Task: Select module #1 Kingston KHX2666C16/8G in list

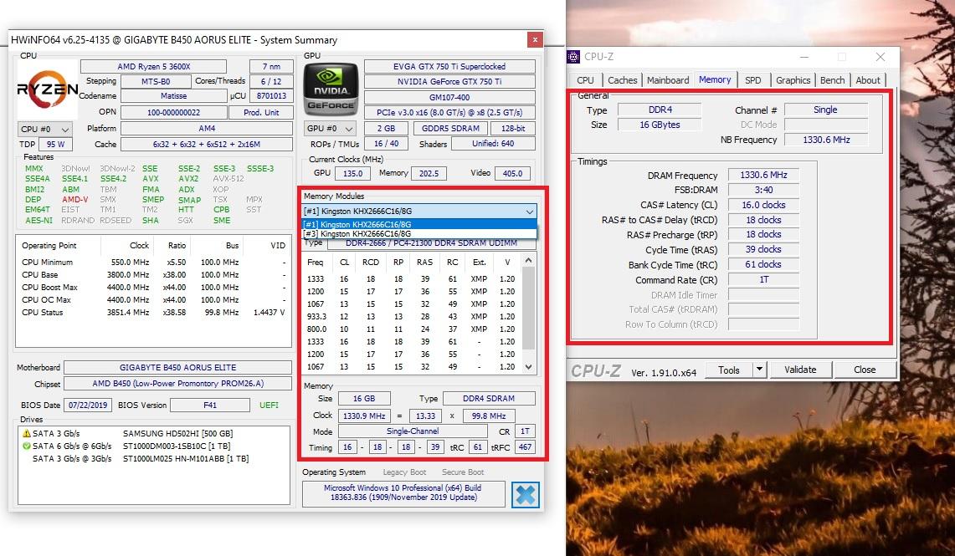Action: (419, 224)
